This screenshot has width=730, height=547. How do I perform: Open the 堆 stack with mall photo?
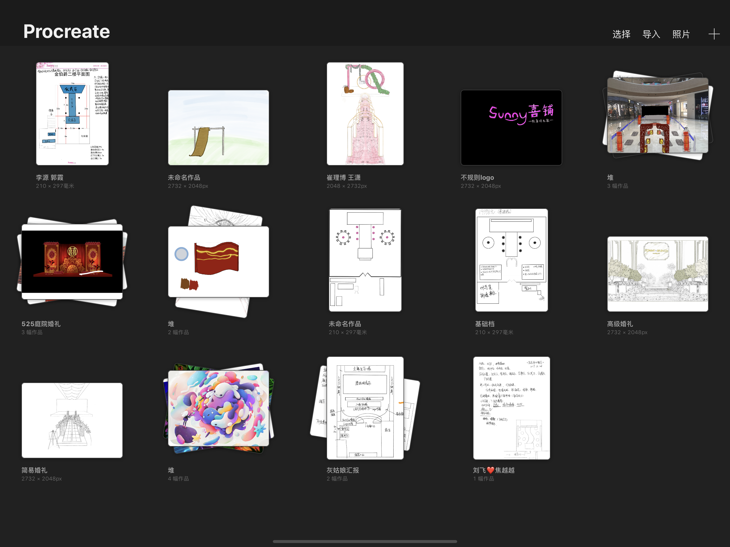(657, 115)
